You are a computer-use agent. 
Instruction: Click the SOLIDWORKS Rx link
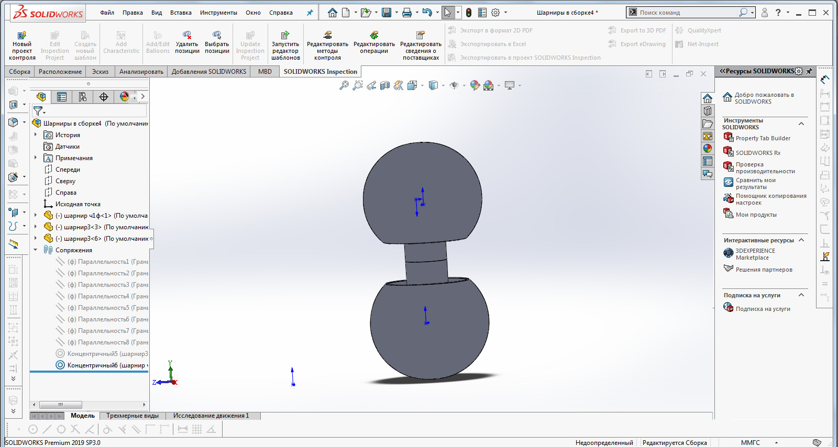(x=757, y=153)
